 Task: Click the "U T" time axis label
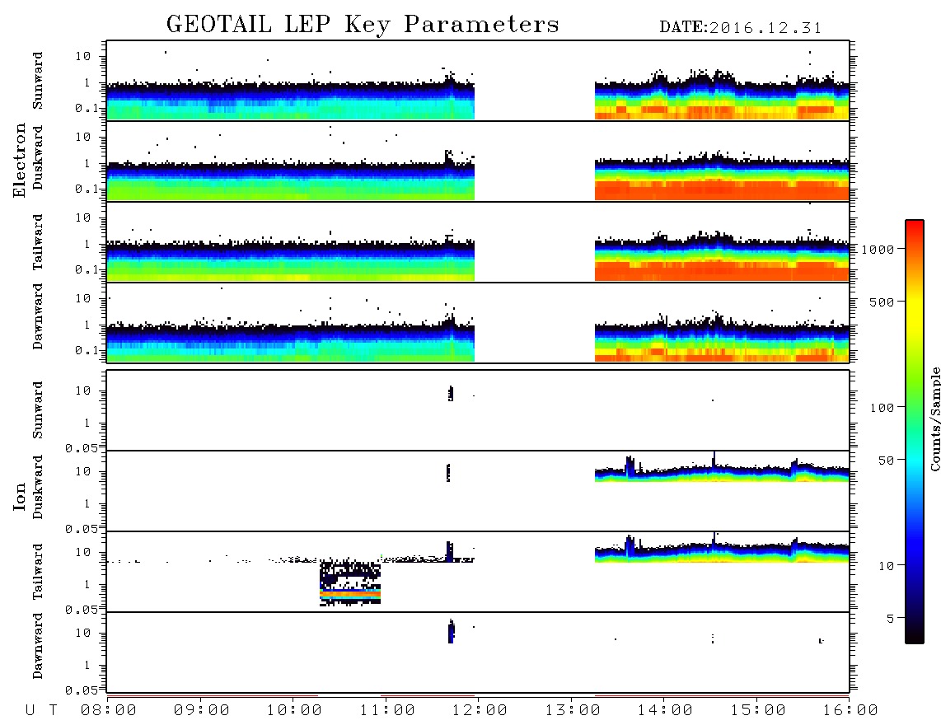tap(41, 710)
